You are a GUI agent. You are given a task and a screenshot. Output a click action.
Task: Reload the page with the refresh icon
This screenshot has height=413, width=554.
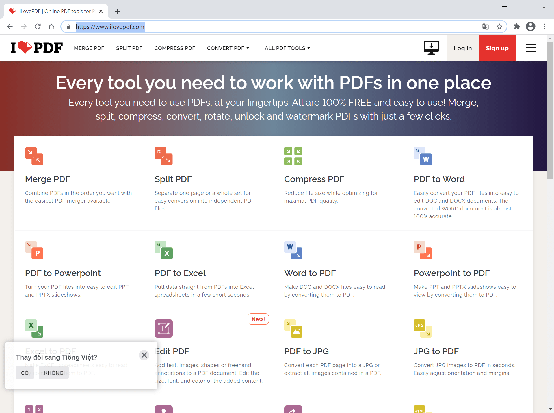click(38, 27)
